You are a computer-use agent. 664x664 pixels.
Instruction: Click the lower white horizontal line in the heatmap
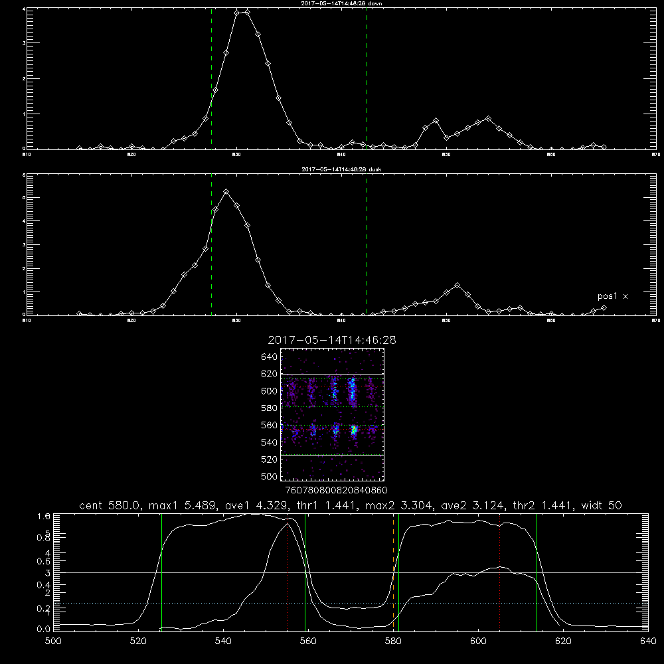(333, 456)
